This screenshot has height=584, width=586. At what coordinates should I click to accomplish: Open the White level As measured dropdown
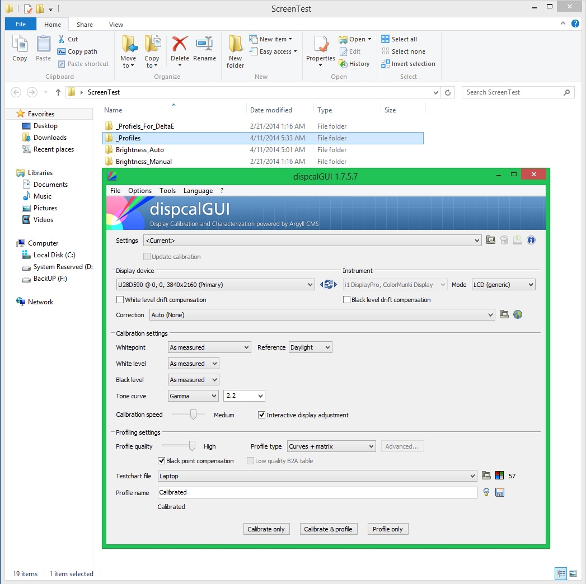click(193, 363)
